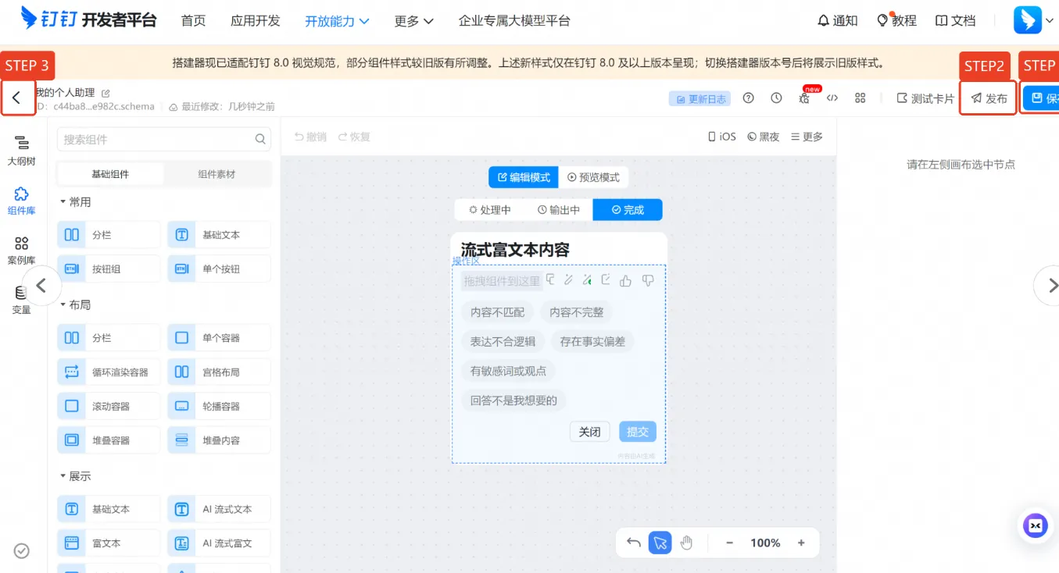The height and width of the screenshot is (573, 1059).
Task: Select the 存在事实偏差 feedback tag
Action: click(x=592, y=341)
